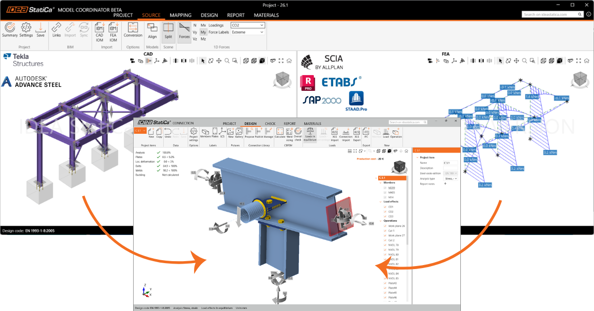Uncheck load effect CO1

tap(385, 207)
